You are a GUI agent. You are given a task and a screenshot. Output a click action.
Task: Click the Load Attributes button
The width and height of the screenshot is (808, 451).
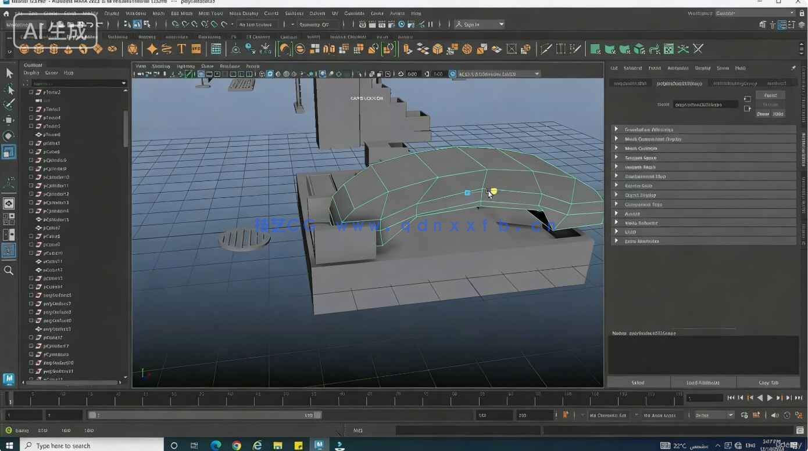pyautogui.click(x=703, y=383)
